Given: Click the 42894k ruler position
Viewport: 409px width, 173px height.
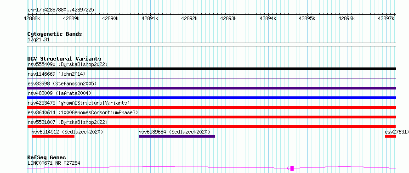Looking at the screenshot, I should [268, 18].
